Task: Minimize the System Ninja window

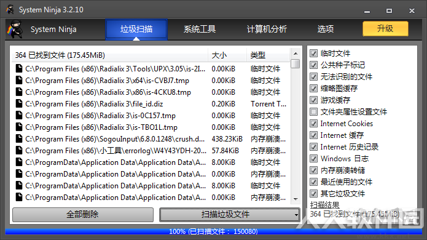Action: (367, 11)
